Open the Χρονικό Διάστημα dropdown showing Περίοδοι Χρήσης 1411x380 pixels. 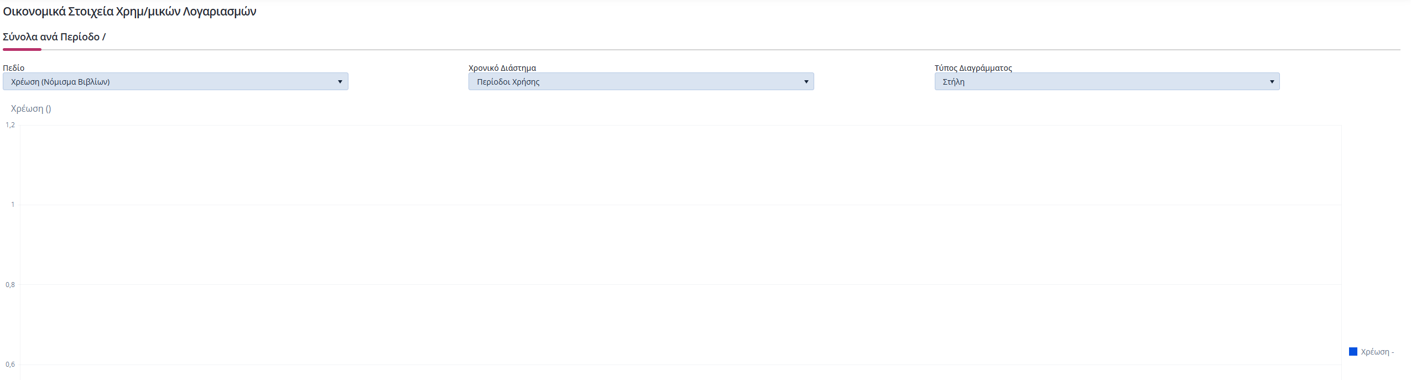641,81
